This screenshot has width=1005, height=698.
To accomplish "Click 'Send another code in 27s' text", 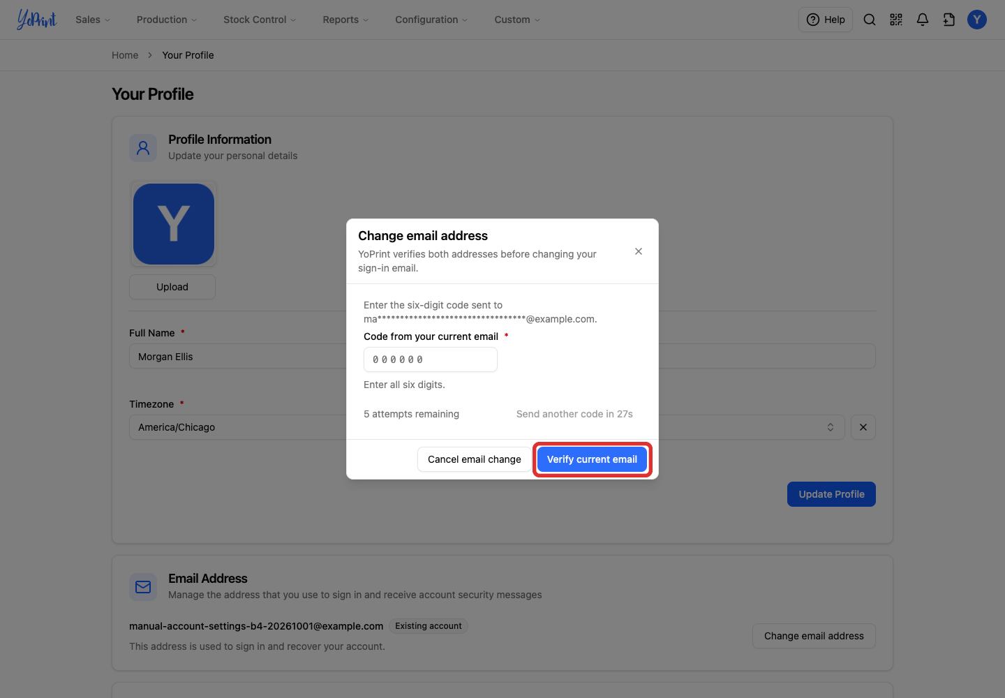I will click(x=574, y=414).
